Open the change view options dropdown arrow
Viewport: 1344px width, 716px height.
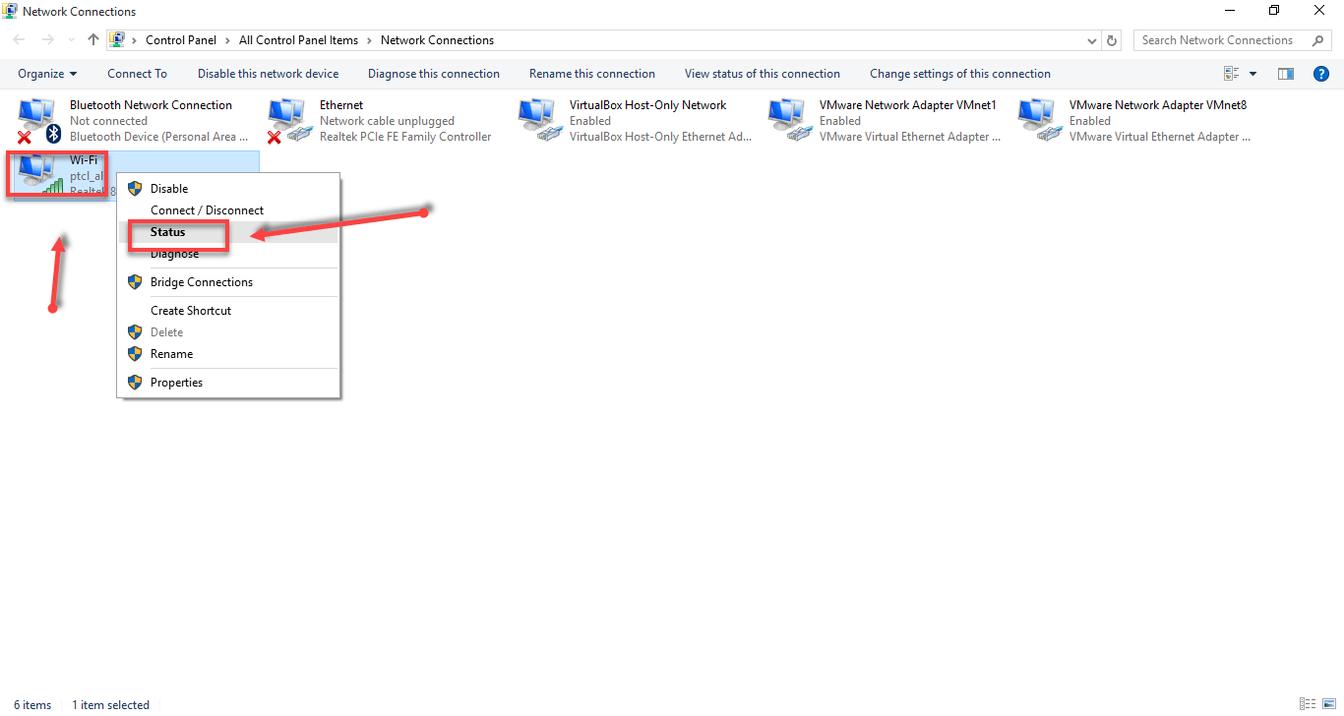click(1252, 74)
